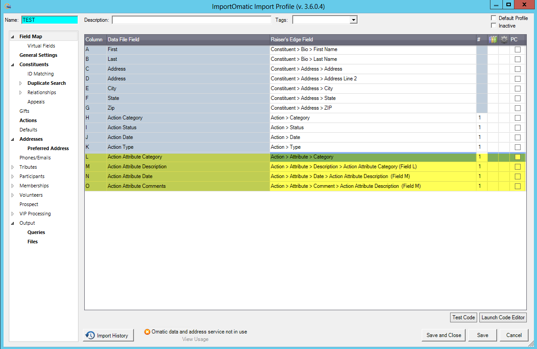Open the Tags dropdown
Image resolution: width=537 pixels, height=349 pixels.
click(353, 20)
